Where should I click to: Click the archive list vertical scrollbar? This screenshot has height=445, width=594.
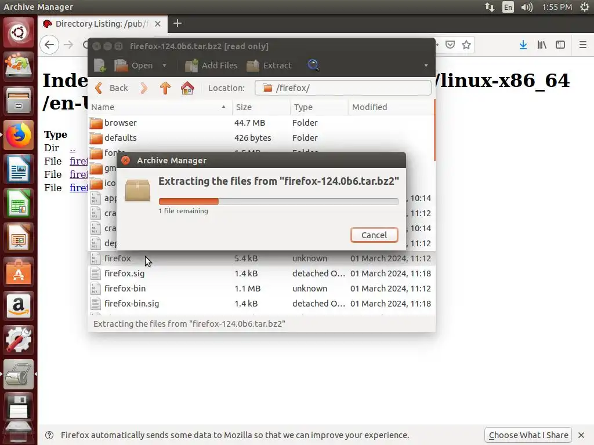tap(434, 130)
